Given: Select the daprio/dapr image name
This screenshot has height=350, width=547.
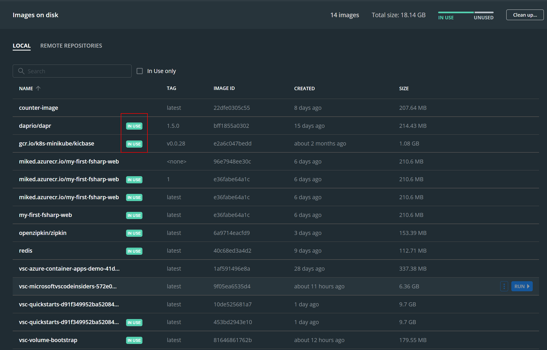Looking at the screenshot, I should 35,126.
